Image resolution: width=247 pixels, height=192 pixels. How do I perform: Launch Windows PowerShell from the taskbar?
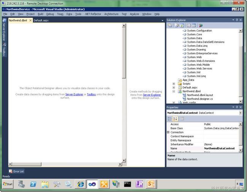(33, 184)
